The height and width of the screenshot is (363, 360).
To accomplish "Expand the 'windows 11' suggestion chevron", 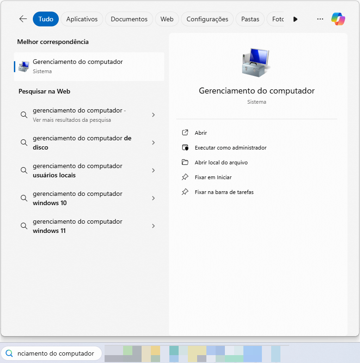I will [x=153, y=226].
